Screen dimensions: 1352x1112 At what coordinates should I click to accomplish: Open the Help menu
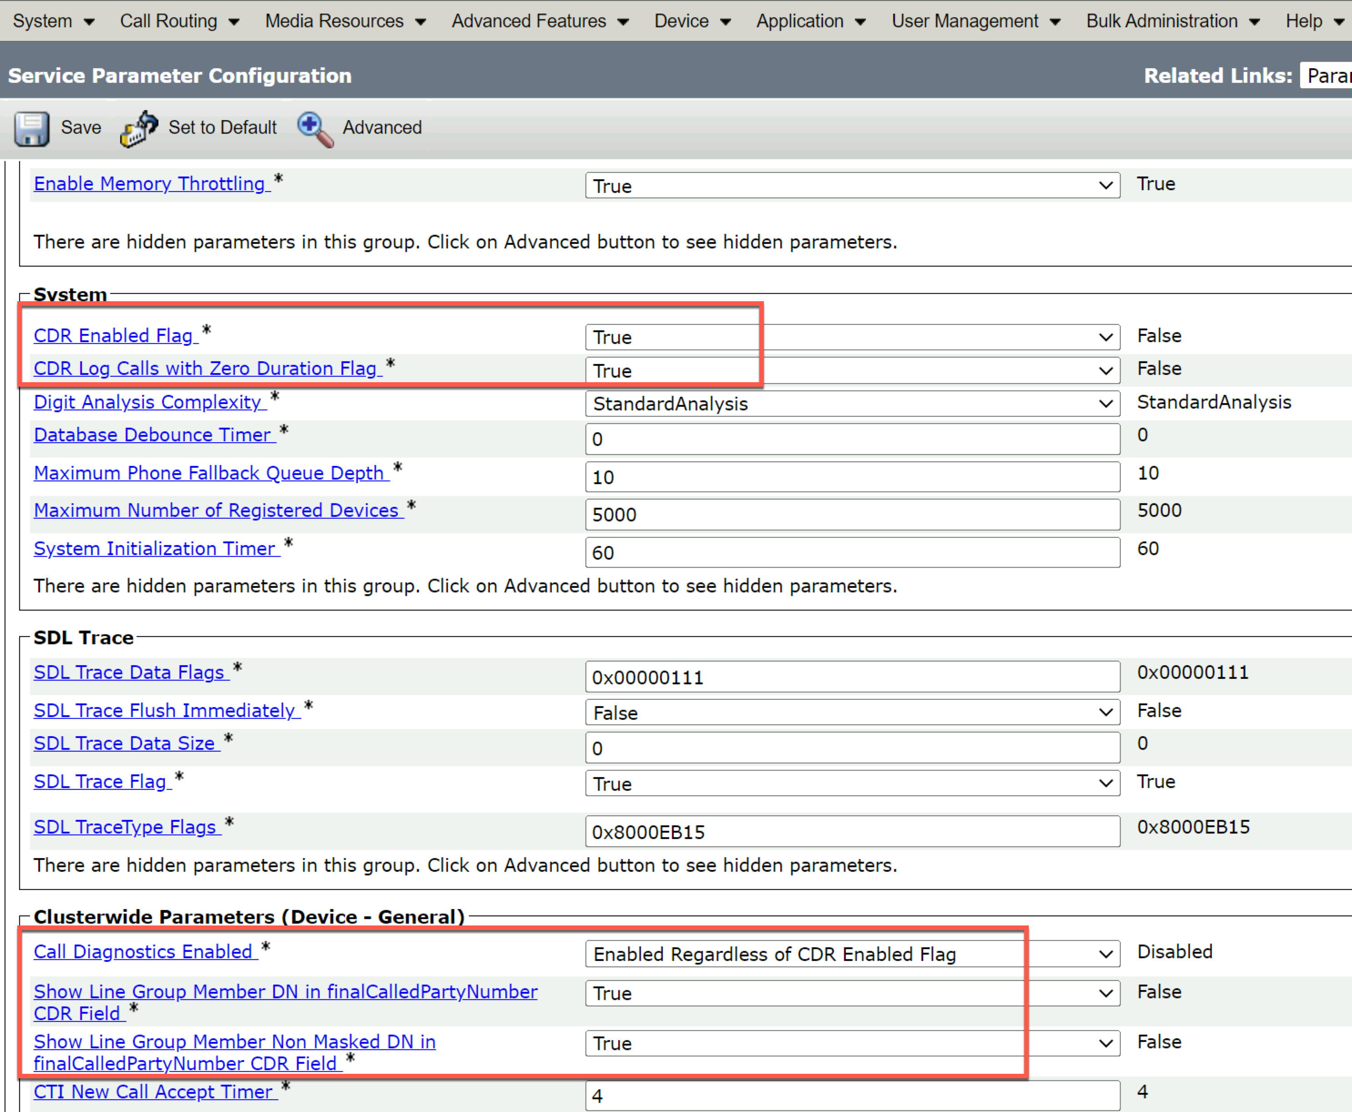point(1315,21)
